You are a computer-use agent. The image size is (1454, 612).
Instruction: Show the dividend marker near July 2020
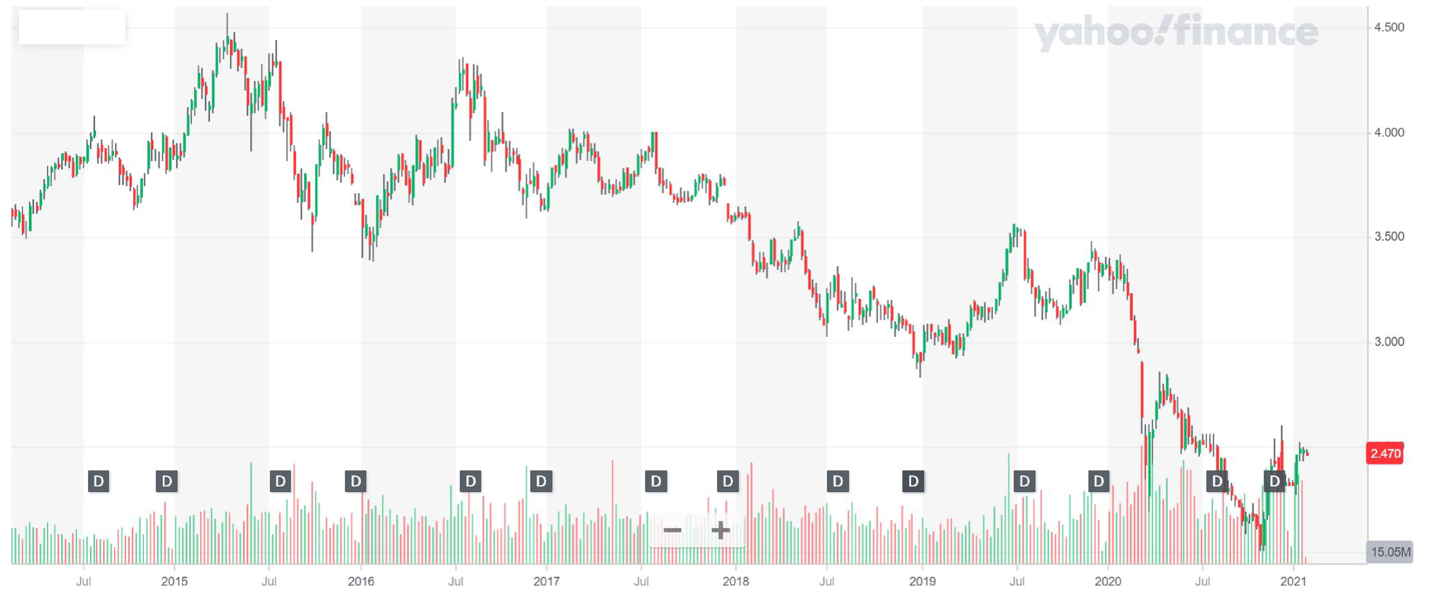(1216, 481)
